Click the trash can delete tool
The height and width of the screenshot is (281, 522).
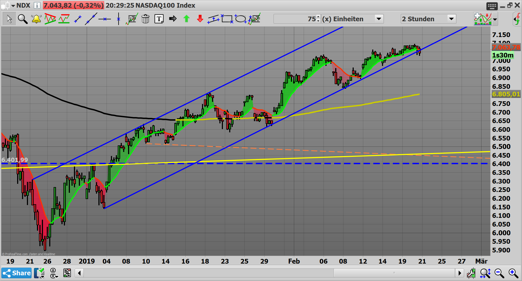coord(145,19)
